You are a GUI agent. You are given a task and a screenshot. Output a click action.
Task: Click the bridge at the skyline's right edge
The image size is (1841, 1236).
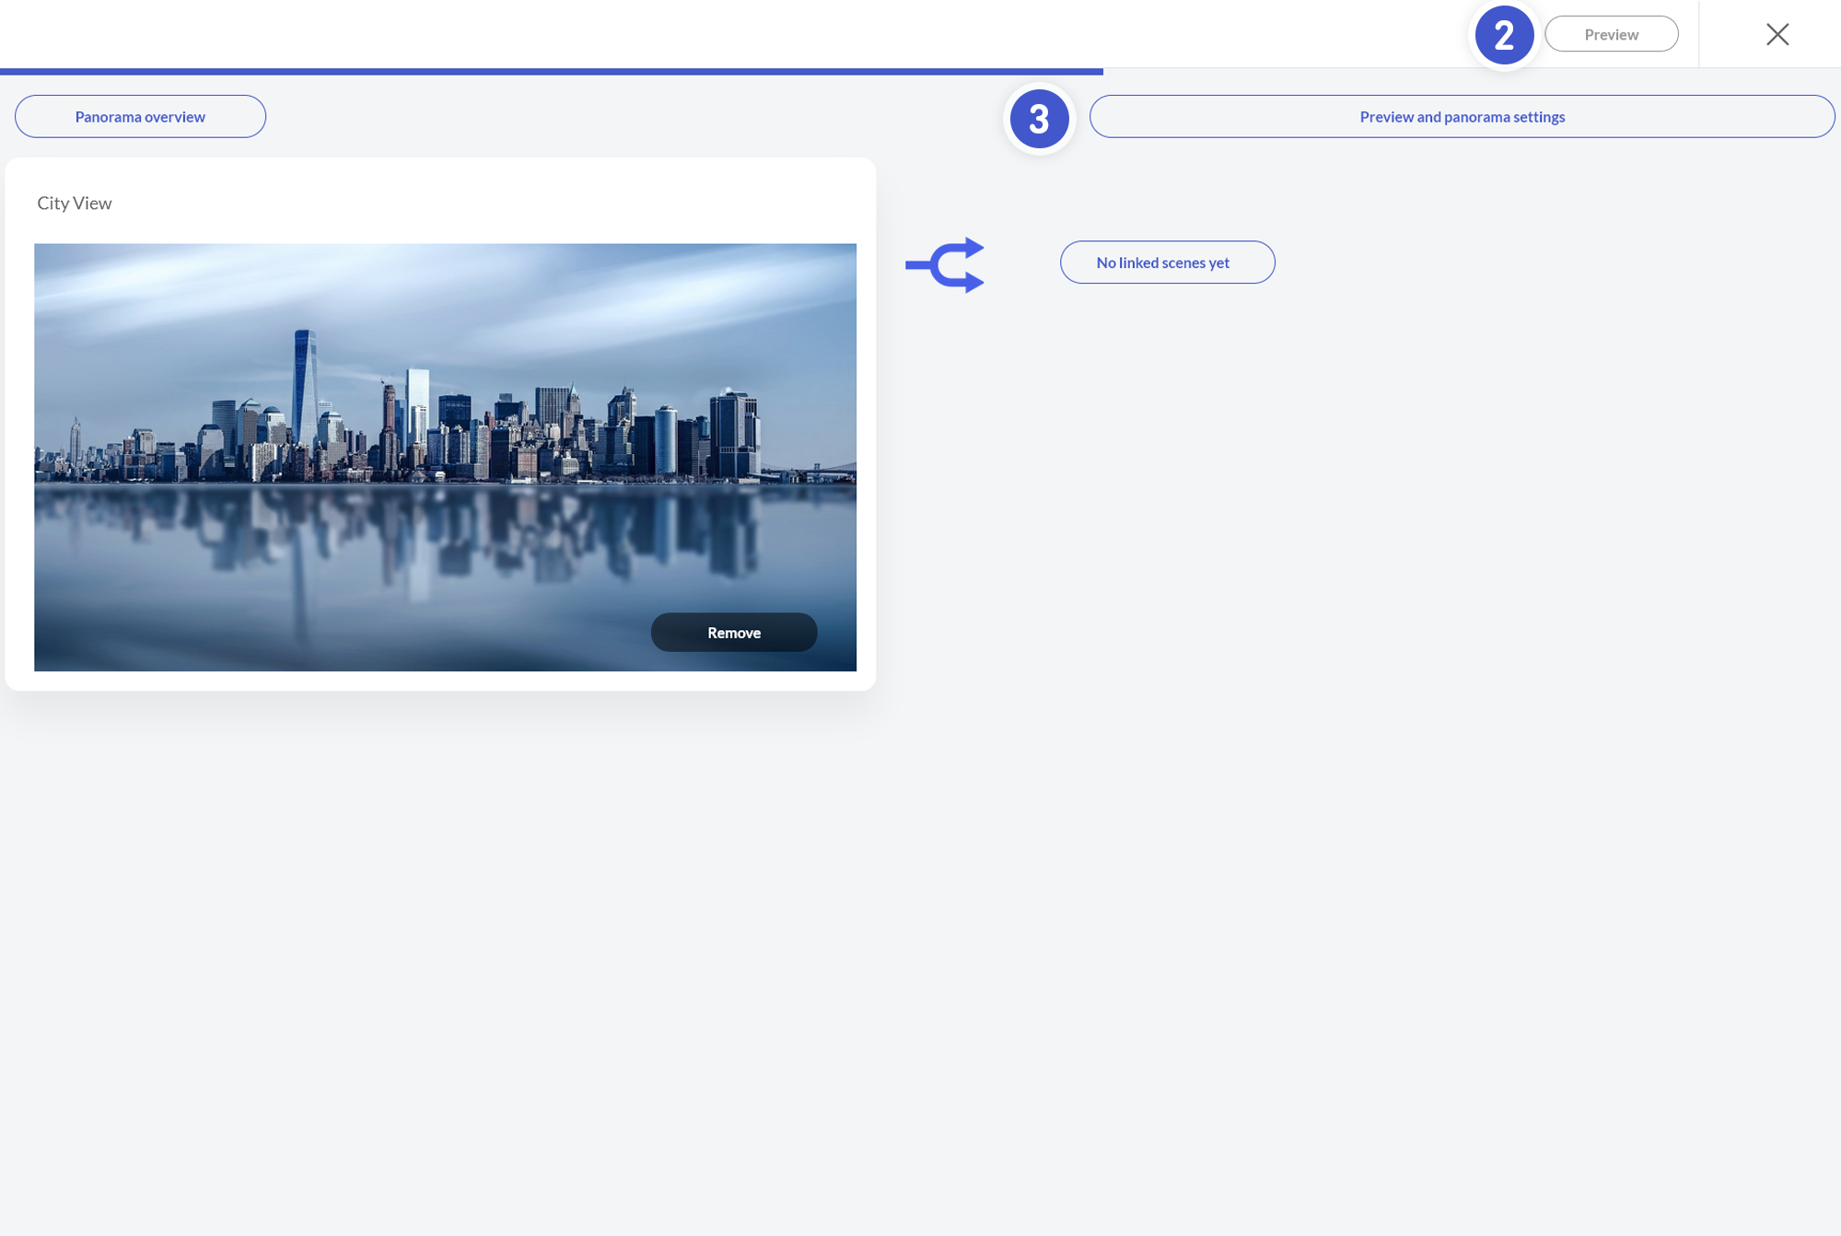(x=824, y=471)
